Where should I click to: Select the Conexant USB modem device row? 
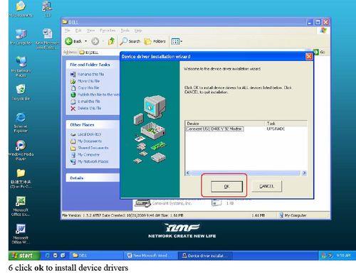coord(246,129)
